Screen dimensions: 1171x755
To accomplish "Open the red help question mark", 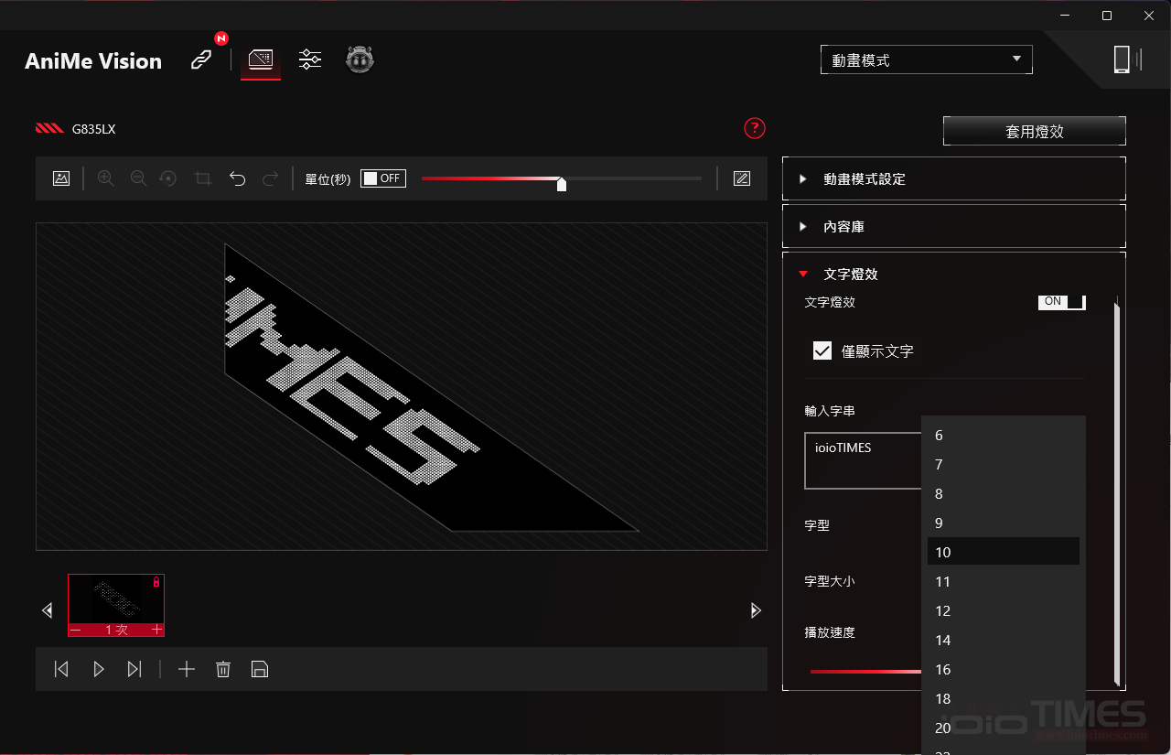I will click(755, 128).
